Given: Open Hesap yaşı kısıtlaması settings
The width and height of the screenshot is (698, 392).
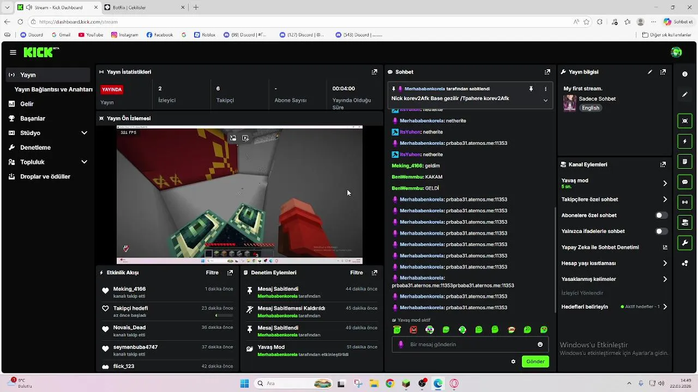Looking at the screenshot, I should pos(615,264).
